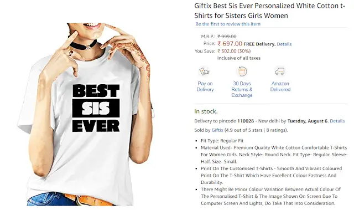The image size is (354, 210).
Task: Click the Fit Type: Regular Fit bullet
Action: [222, 141]
